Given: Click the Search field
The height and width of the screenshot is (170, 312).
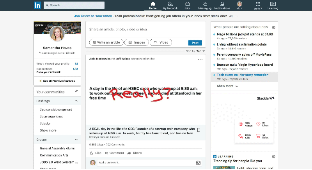Looking at the screenshot, I should point(74,5).
